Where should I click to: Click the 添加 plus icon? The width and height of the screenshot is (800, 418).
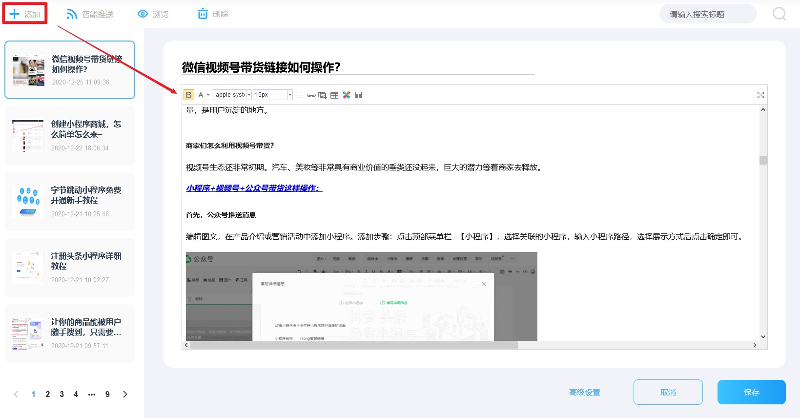pos(15,14)
